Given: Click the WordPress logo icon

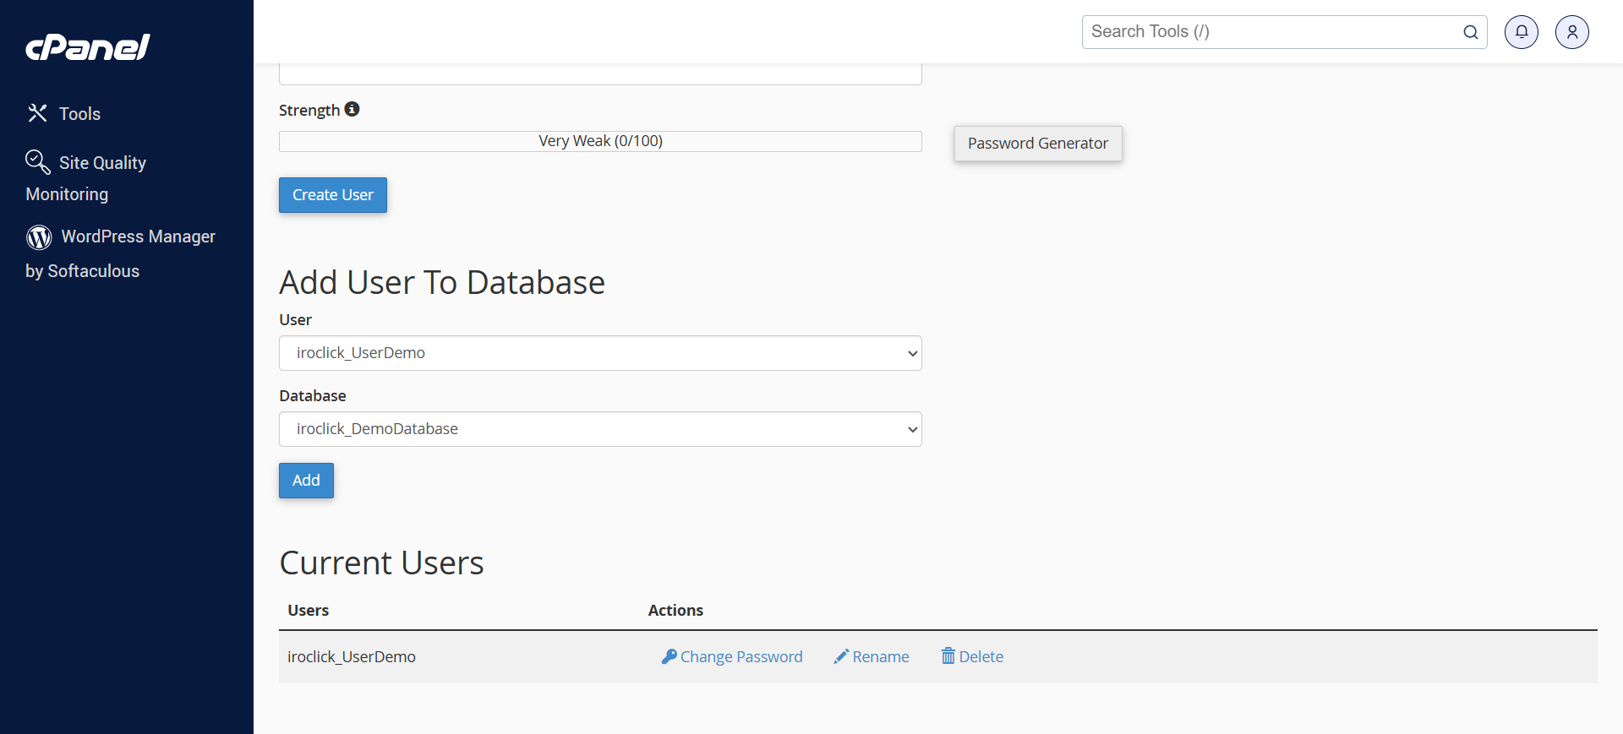Looking at the screenshot, I should click(x=39, y=237).
